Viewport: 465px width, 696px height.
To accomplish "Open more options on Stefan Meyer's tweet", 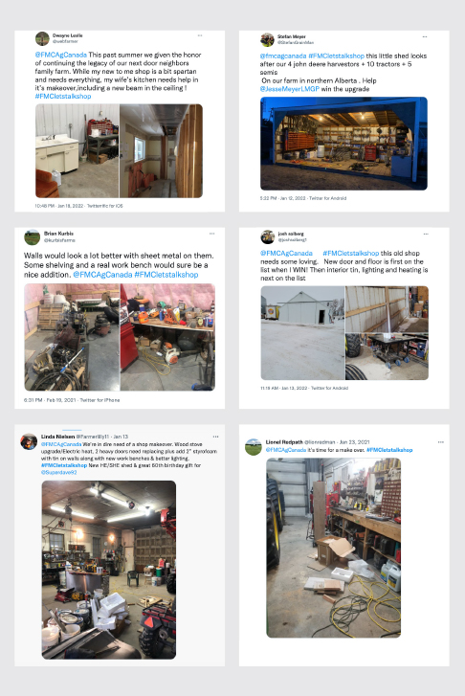I will 425,36.
